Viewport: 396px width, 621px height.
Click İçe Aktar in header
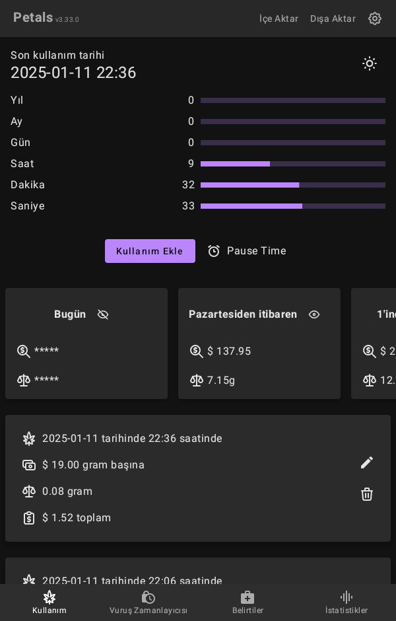tap(279, 18)
